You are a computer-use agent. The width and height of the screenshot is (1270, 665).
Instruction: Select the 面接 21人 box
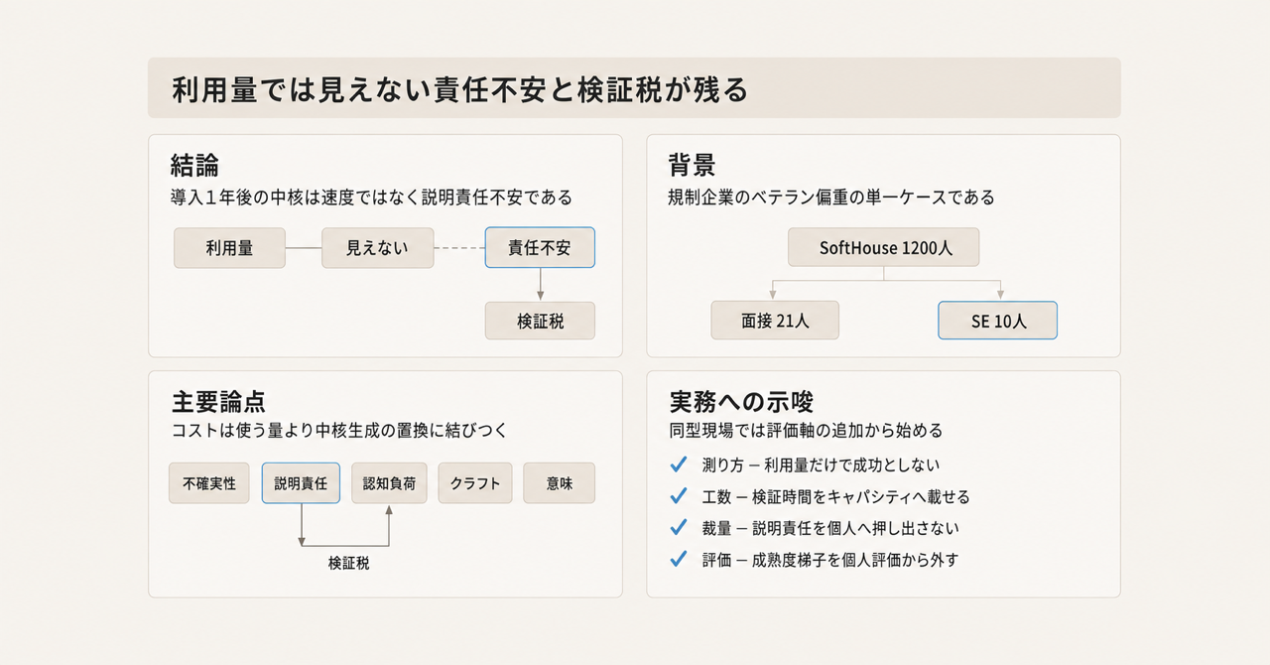(x=775, y=321)
